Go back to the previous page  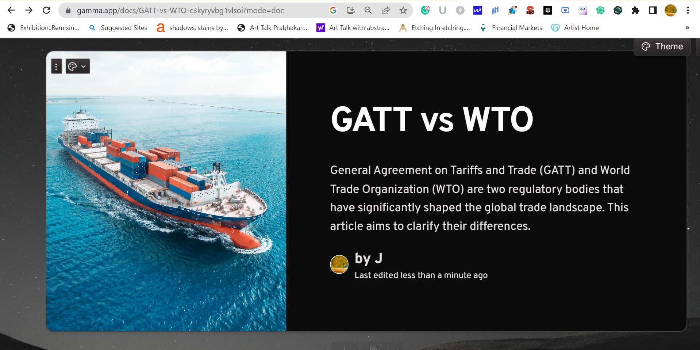click(11, 11)
